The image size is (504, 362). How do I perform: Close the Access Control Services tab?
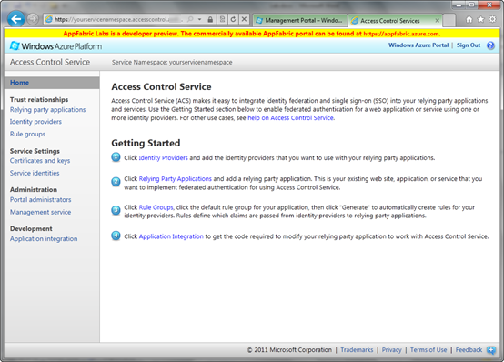[438, 21]
